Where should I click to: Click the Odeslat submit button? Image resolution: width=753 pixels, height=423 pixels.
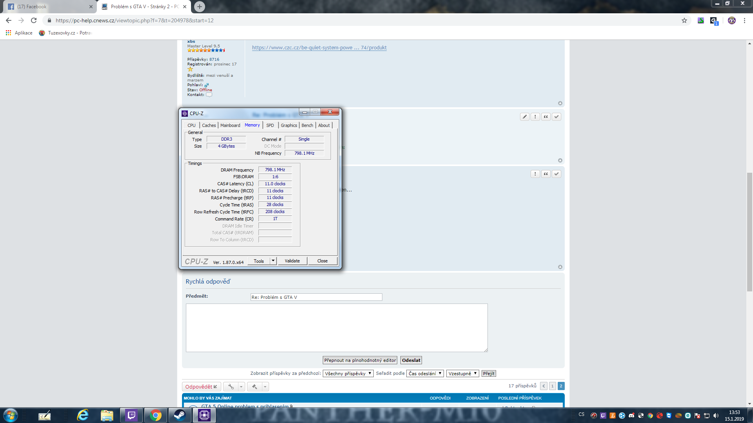411,360
